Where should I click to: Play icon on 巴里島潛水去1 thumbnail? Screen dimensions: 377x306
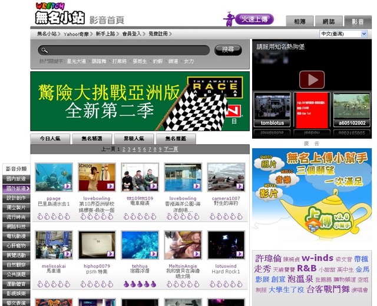tap(67, 186)
